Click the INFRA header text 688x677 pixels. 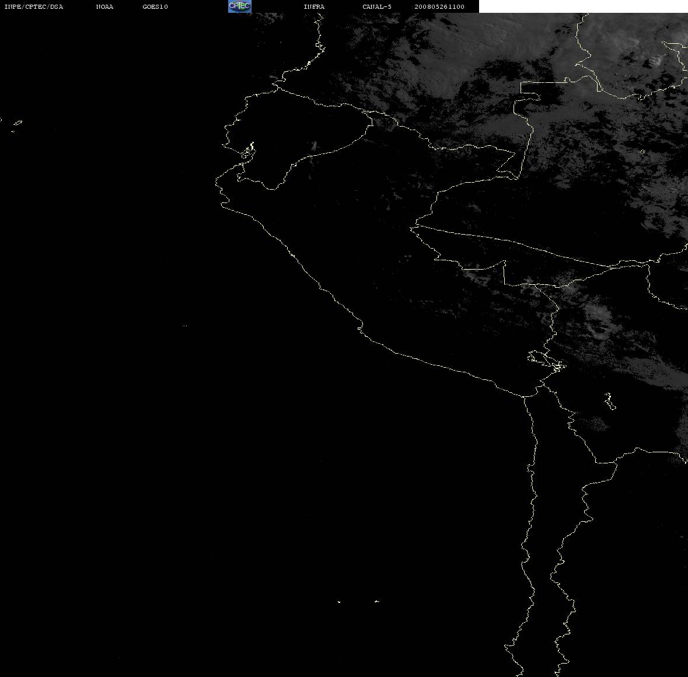[314, 6]
